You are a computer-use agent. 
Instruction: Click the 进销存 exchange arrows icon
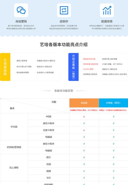[64, 10]
